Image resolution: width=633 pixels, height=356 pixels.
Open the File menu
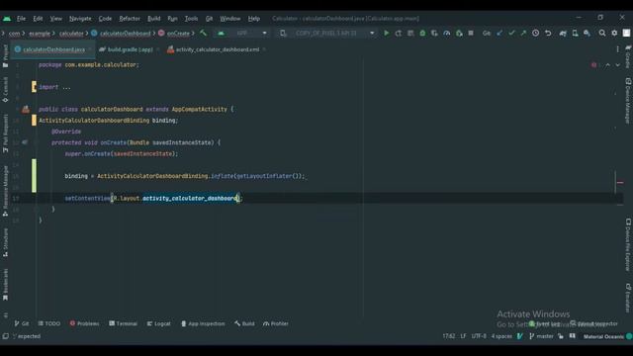[x=21, y=19]
